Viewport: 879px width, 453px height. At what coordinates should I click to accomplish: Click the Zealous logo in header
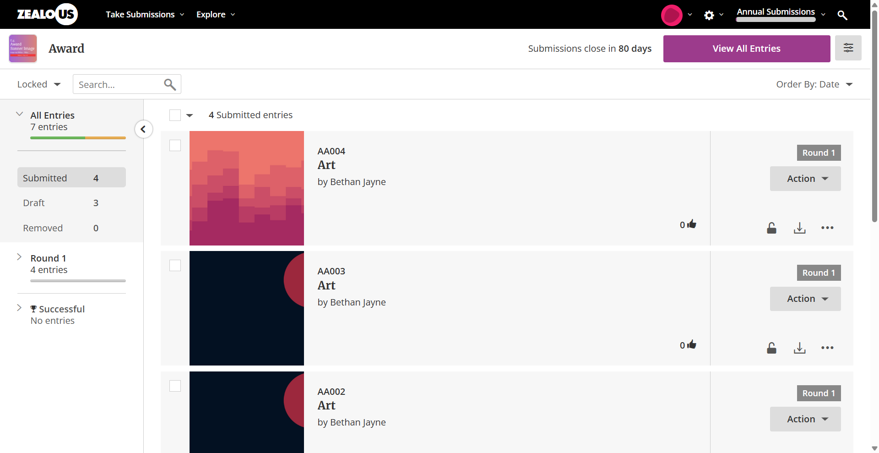(47, 14)
